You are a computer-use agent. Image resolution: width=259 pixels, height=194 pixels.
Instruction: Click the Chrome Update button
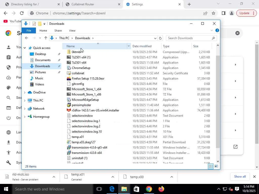[x=246, y=13]
